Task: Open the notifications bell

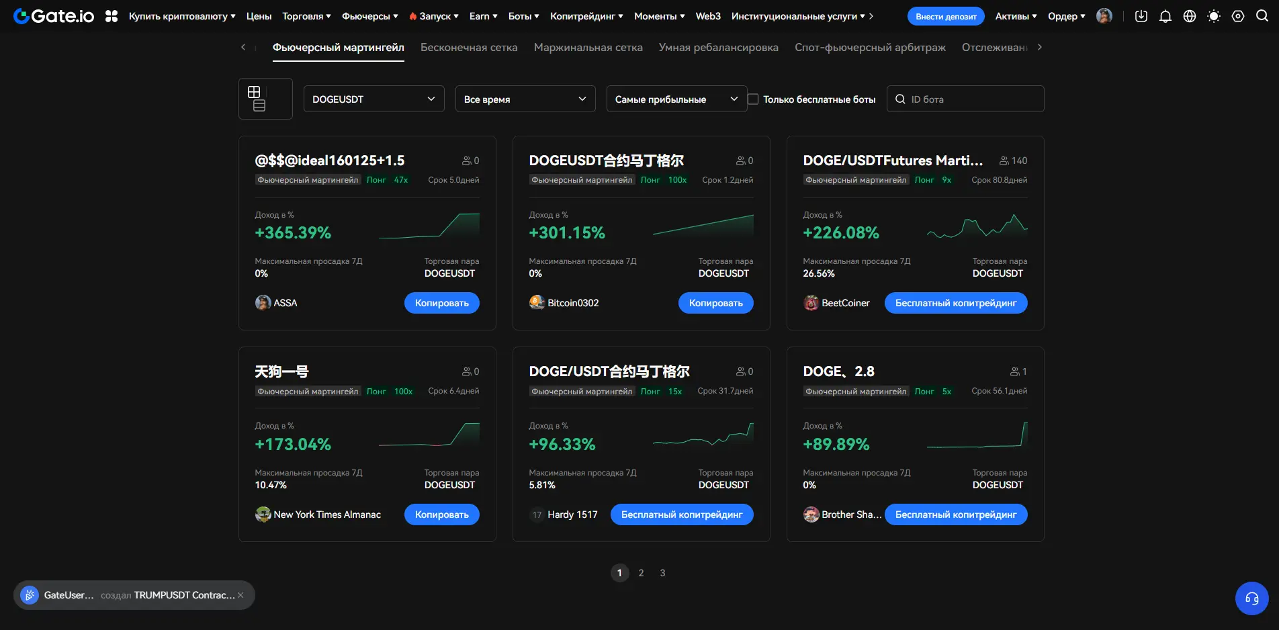Action: coord(1165,16)
